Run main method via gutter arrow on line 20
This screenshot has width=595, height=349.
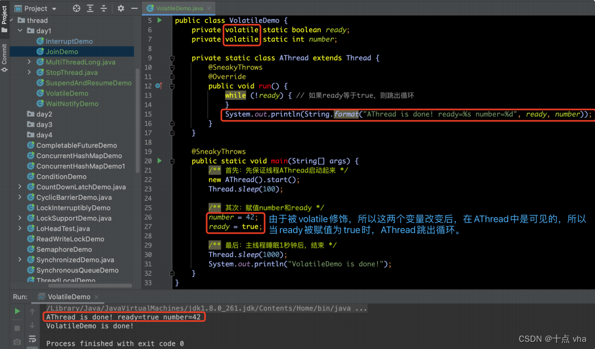click(159, 161)
